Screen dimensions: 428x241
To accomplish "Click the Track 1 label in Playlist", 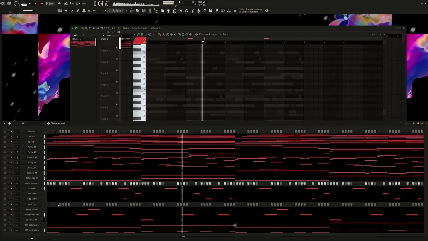I will click(x=104, y=39).
